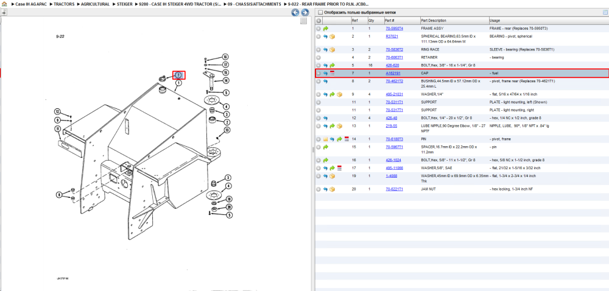Open the red notes icon on CAP row

click(333, 73)
